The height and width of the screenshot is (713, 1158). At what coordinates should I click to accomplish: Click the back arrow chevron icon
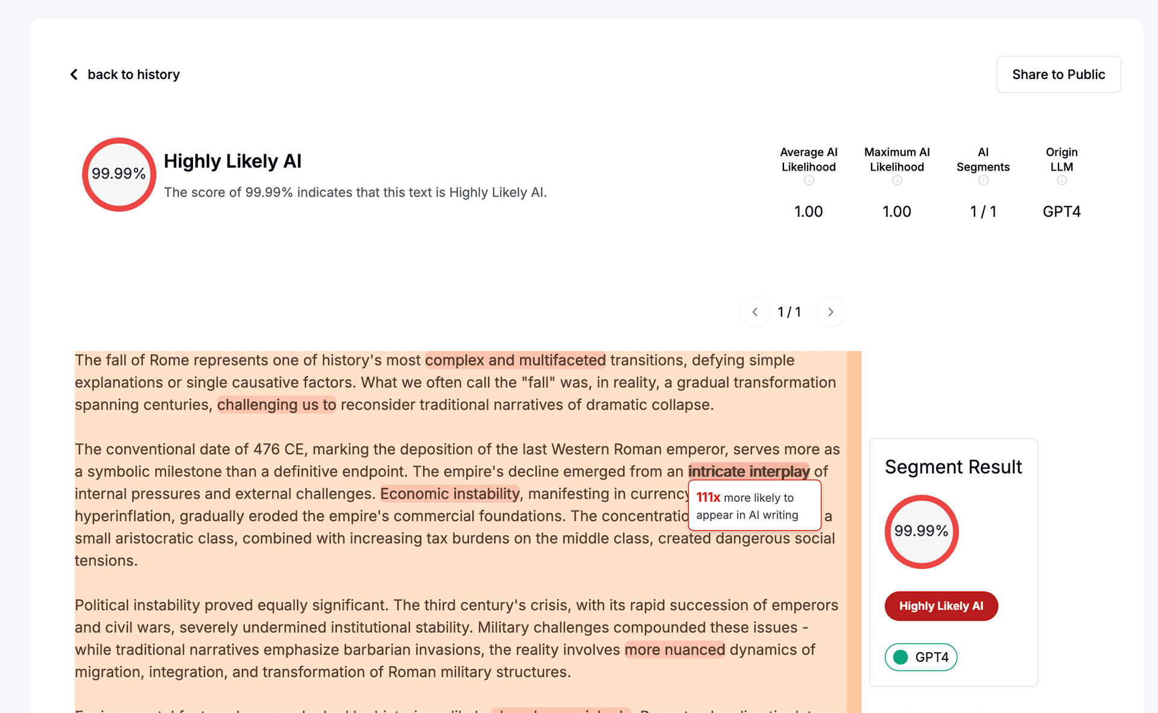tap(74, 74)
